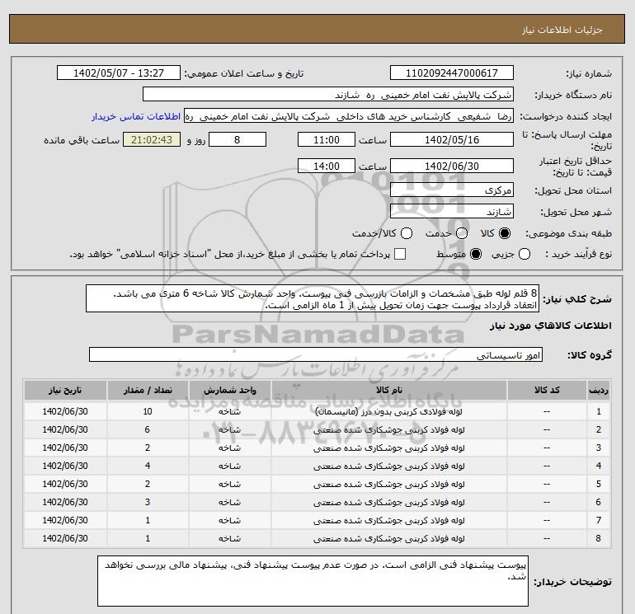Viewport: 635px width, 614px height.
Task: Click the deadline time field 11:00
Action: pos(327,139)
